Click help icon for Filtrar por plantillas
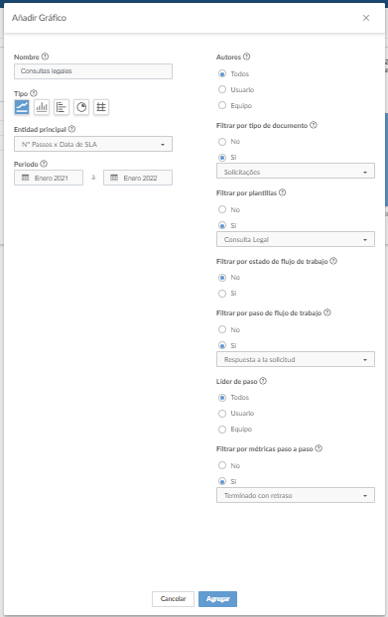 pyautogui.click(x=282, y=192)
